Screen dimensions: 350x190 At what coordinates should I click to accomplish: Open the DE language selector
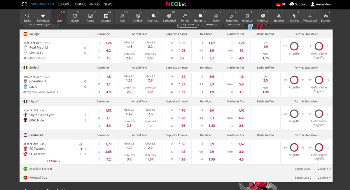coord(281,4)
